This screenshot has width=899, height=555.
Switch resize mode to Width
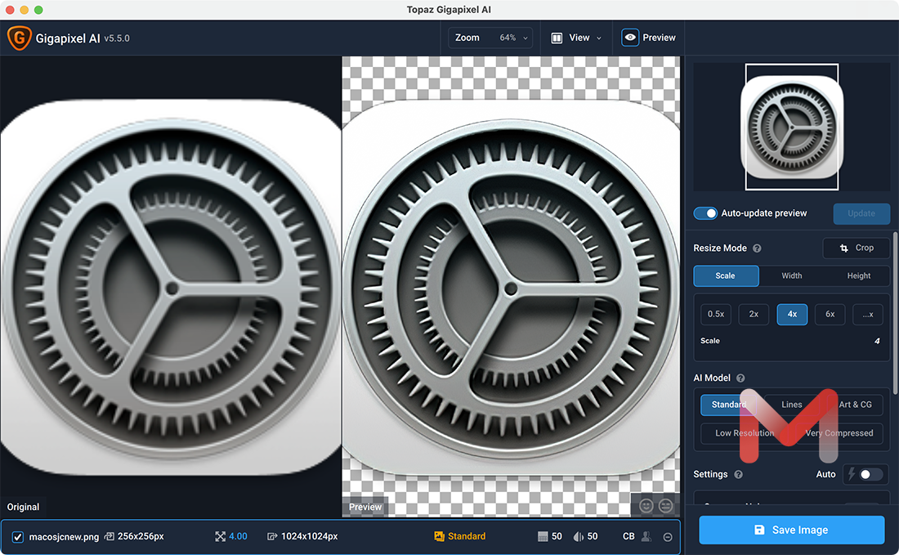pos(792,275)
